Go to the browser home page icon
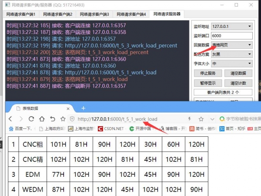This screenshot has height=196, width=261. tap(41, 119)
